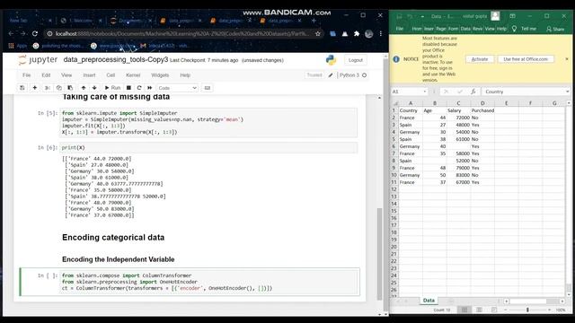Image resolution: width=575 pixels, height=323 pixels.
Task: Save notebook with the floppy disk icon
Action: pyautogui.click(x=22, y=88)
